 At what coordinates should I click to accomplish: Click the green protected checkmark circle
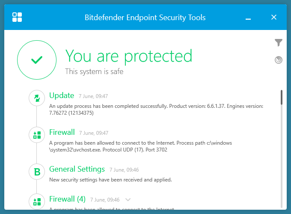tap(37, 60)
